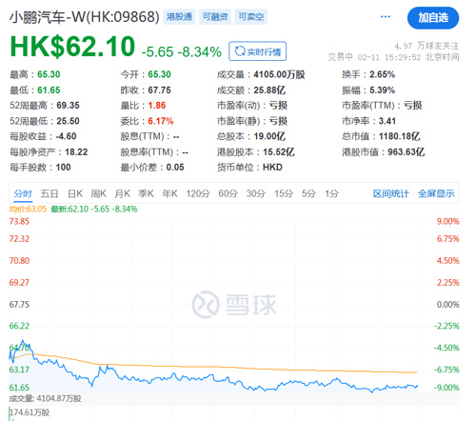
Task: Click the 每手股数 value 100
Action: tap(63, 168)
